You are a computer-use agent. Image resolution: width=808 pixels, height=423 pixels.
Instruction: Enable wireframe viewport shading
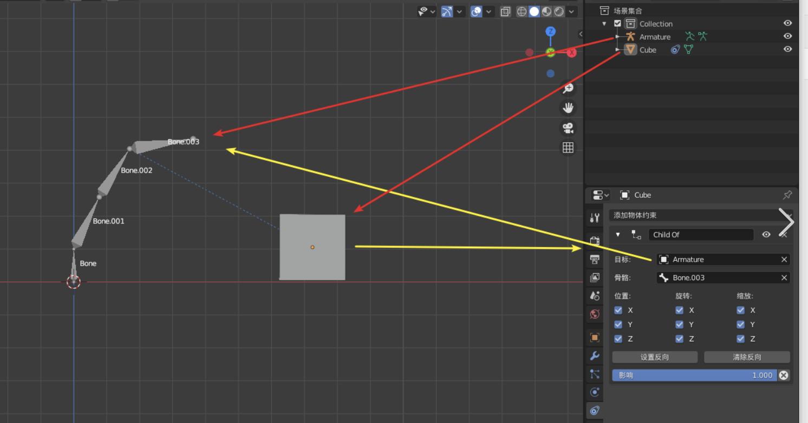pos(522,11)
